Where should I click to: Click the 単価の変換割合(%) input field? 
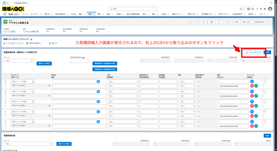click(80, 61)
